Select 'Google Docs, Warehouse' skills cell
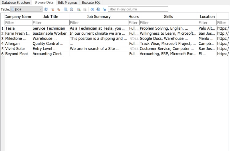Image resolution: width=230 pixels, height=151 pixels. (169, 39)
